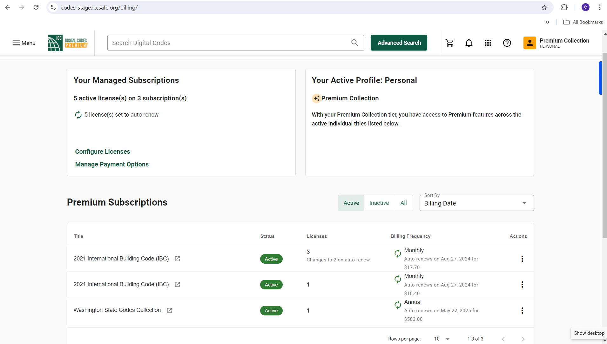Click the Billing Frequency column header

410,236
